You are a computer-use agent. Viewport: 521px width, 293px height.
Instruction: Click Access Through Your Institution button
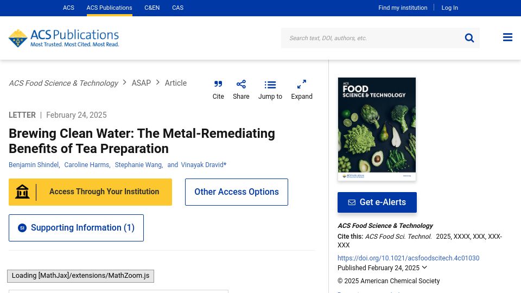click(x=91, y=192)
